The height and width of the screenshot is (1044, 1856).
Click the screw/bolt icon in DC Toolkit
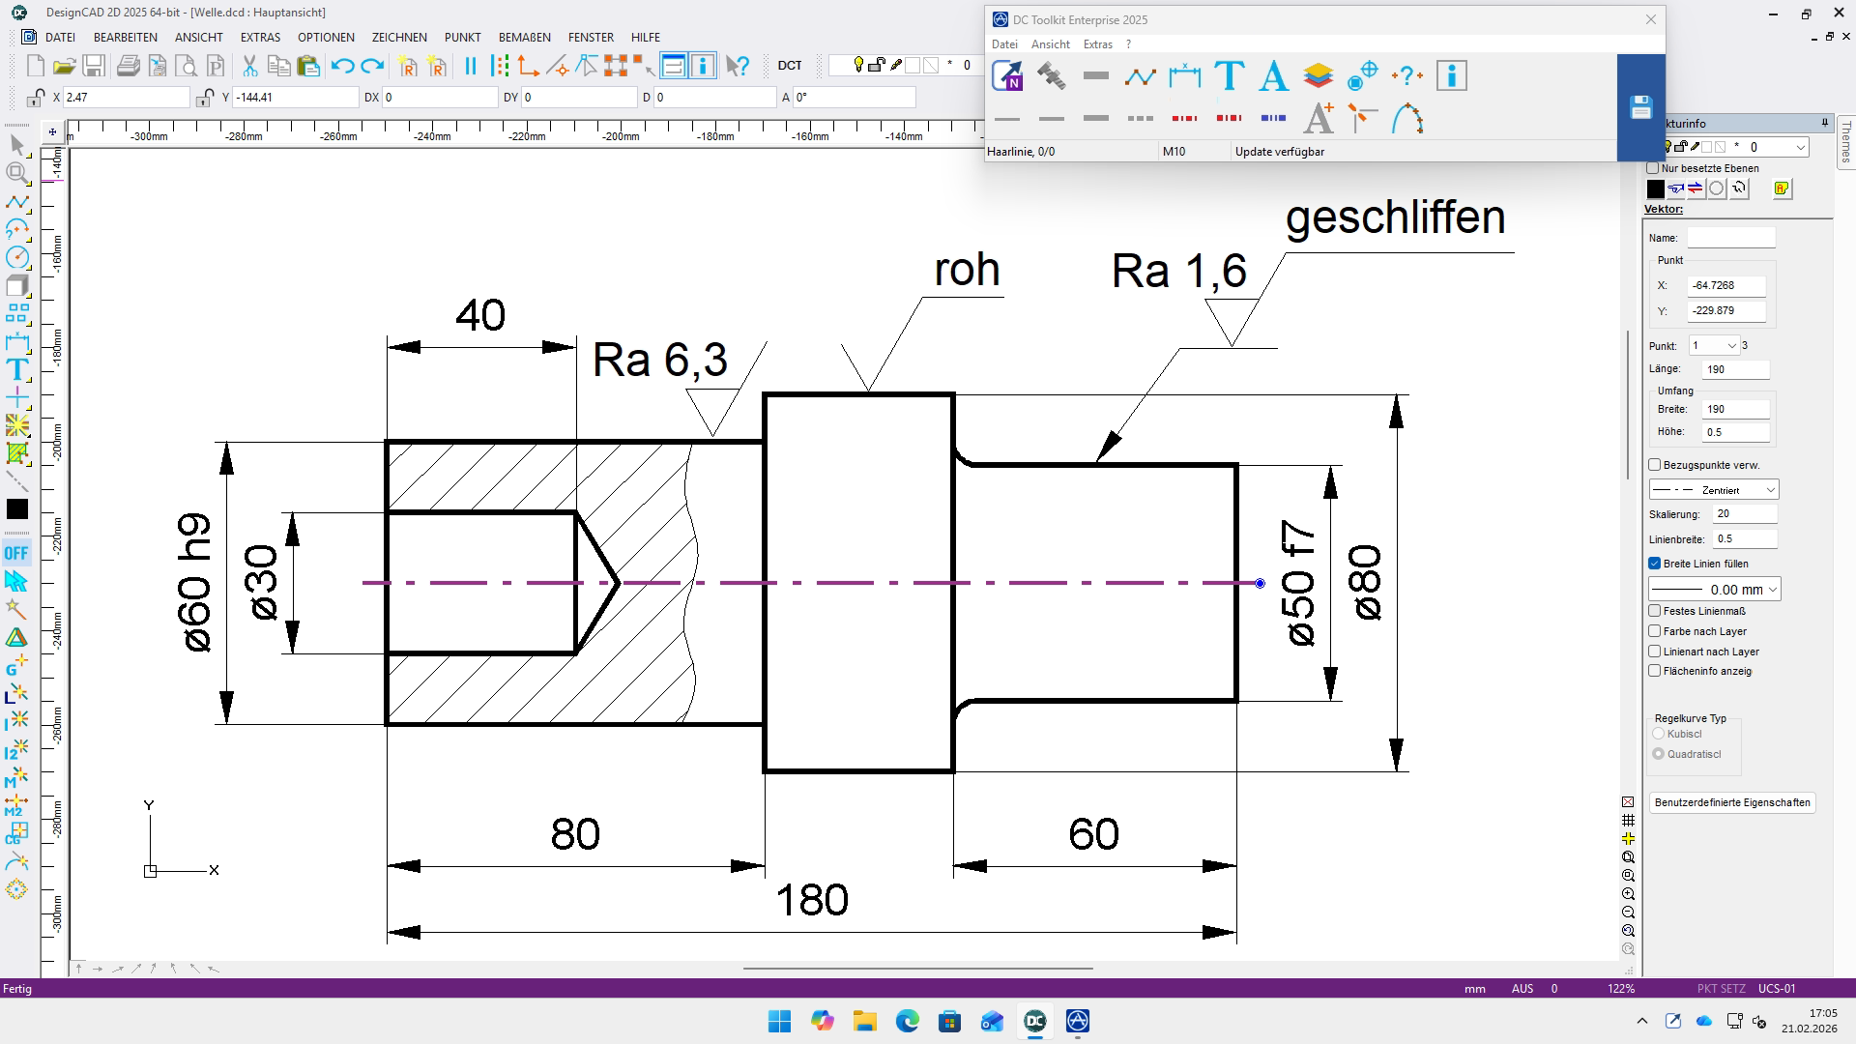(1051, 75)
